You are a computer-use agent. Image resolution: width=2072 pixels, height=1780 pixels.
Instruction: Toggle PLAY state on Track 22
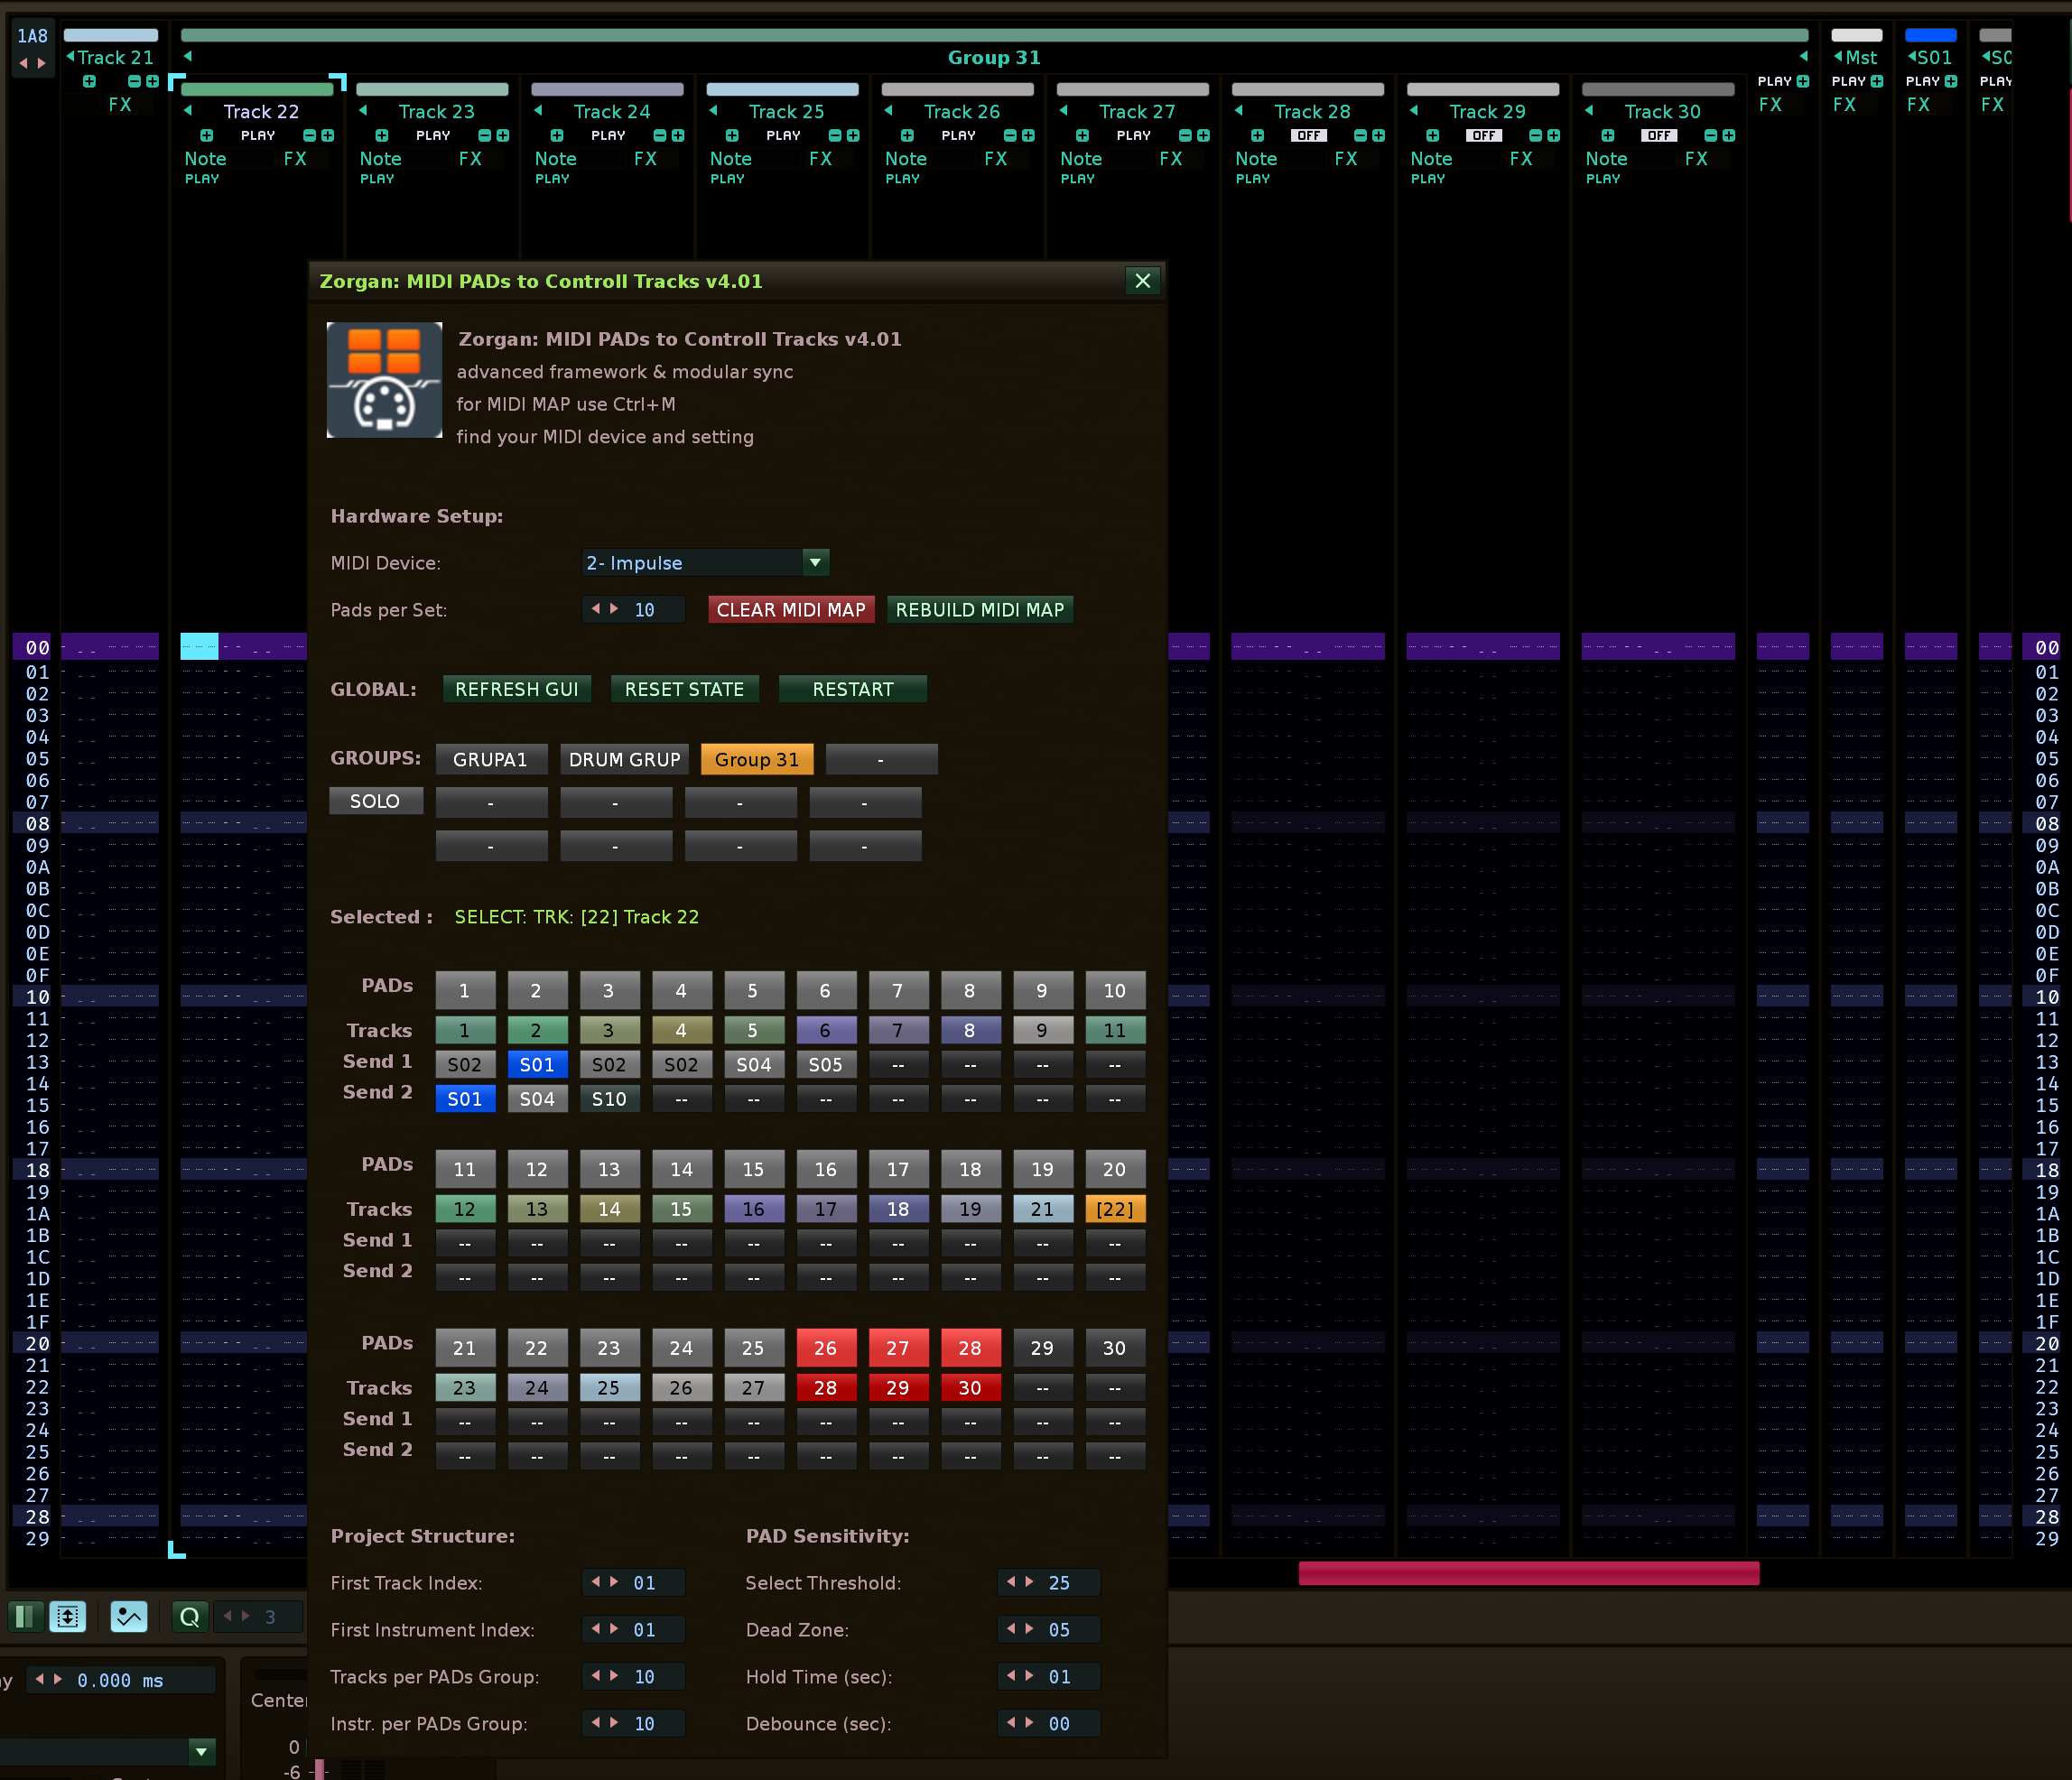[x=257, y=135]
